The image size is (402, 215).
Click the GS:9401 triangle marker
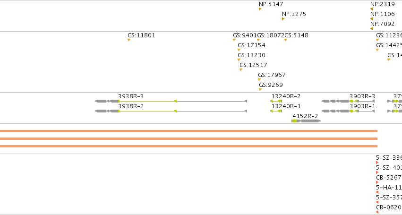(234, 40)
